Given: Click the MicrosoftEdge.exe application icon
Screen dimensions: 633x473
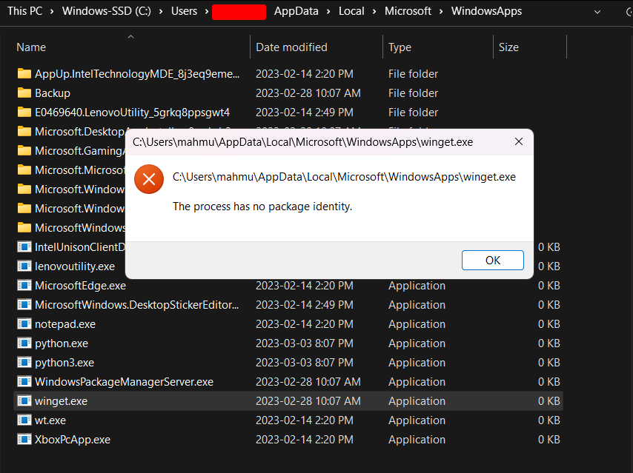Looking at the screenshot, I should 24,285.
